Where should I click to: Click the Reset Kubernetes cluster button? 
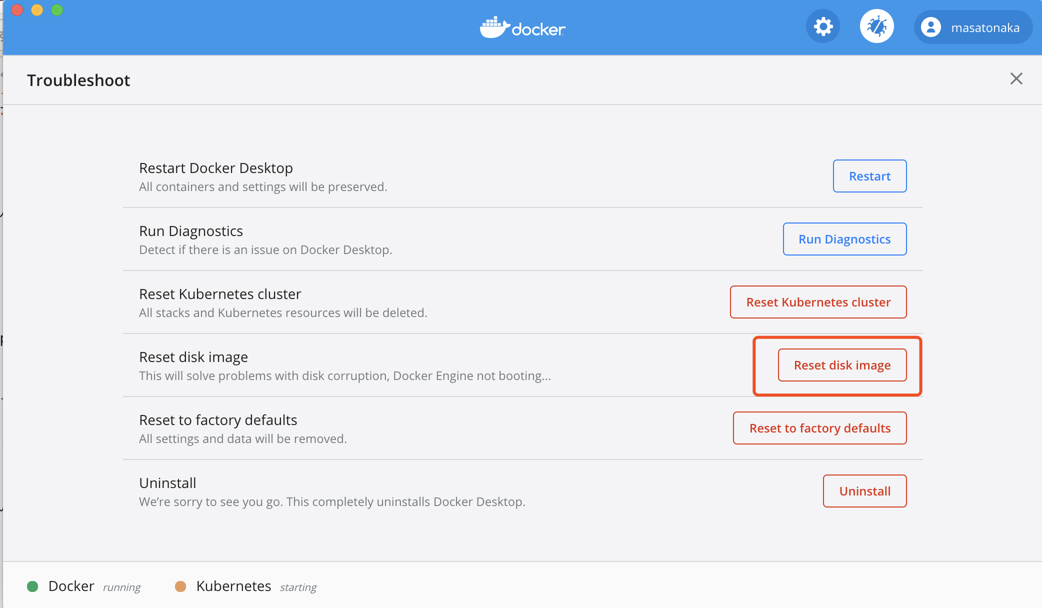pos(818,302)
